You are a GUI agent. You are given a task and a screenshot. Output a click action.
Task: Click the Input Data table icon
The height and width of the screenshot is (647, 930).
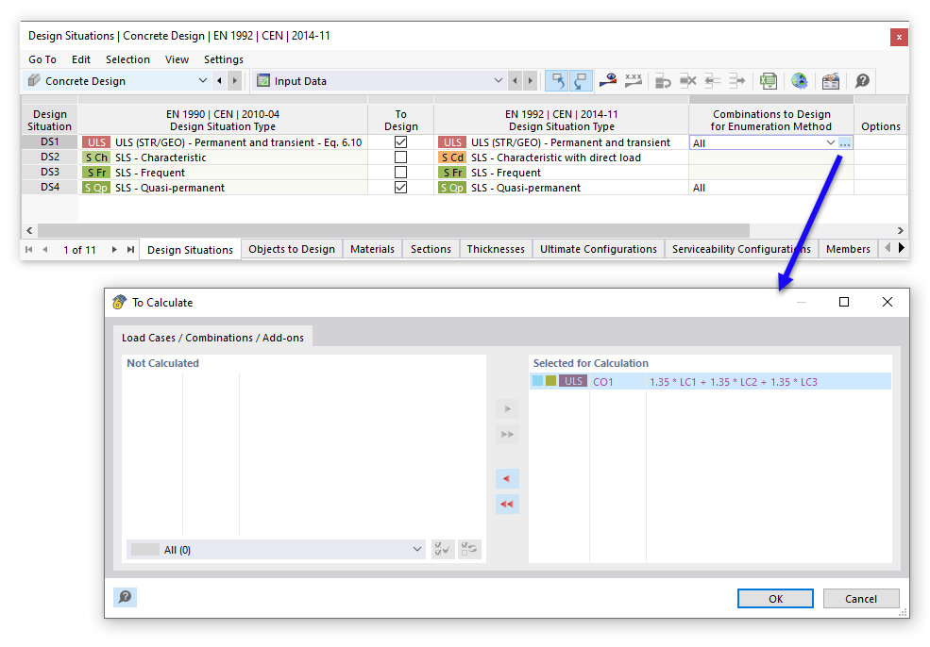pyautogui.click(x=263, y=80)
